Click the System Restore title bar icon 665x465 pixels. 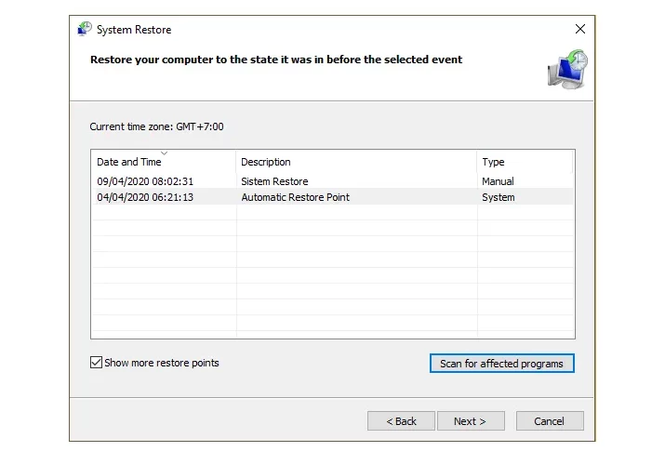click(85, 29)
